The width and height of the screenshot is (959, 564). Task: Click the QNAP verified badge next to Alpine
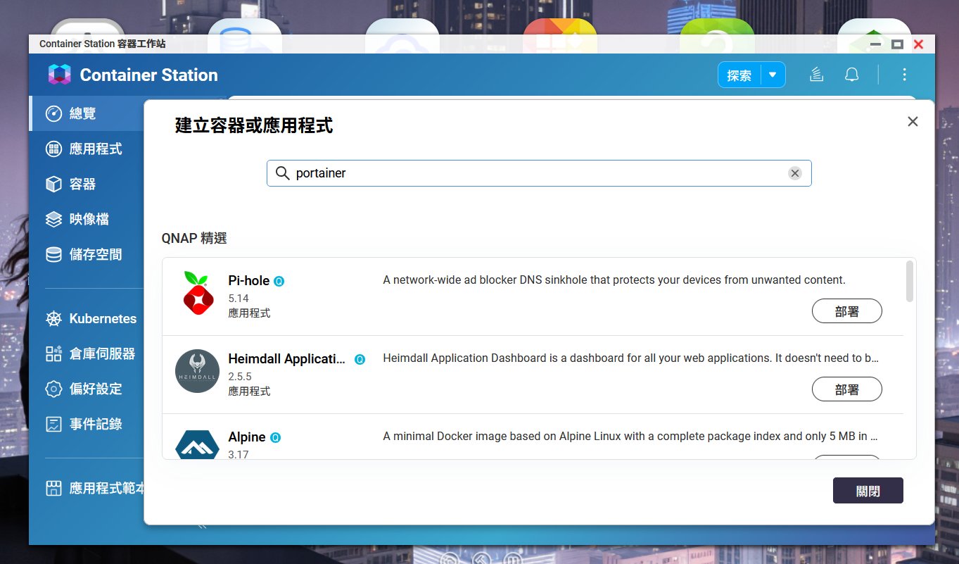276,437
